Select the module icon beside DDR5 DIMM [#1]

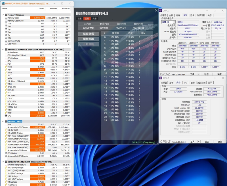coord(6,162)
